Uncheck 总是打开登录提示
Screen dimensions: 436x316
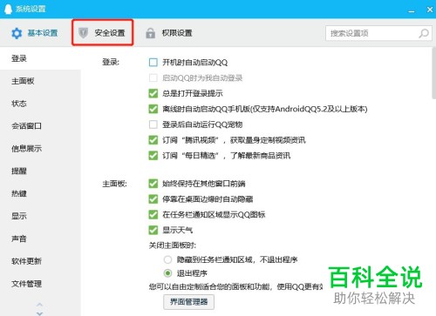pos(153,93)
